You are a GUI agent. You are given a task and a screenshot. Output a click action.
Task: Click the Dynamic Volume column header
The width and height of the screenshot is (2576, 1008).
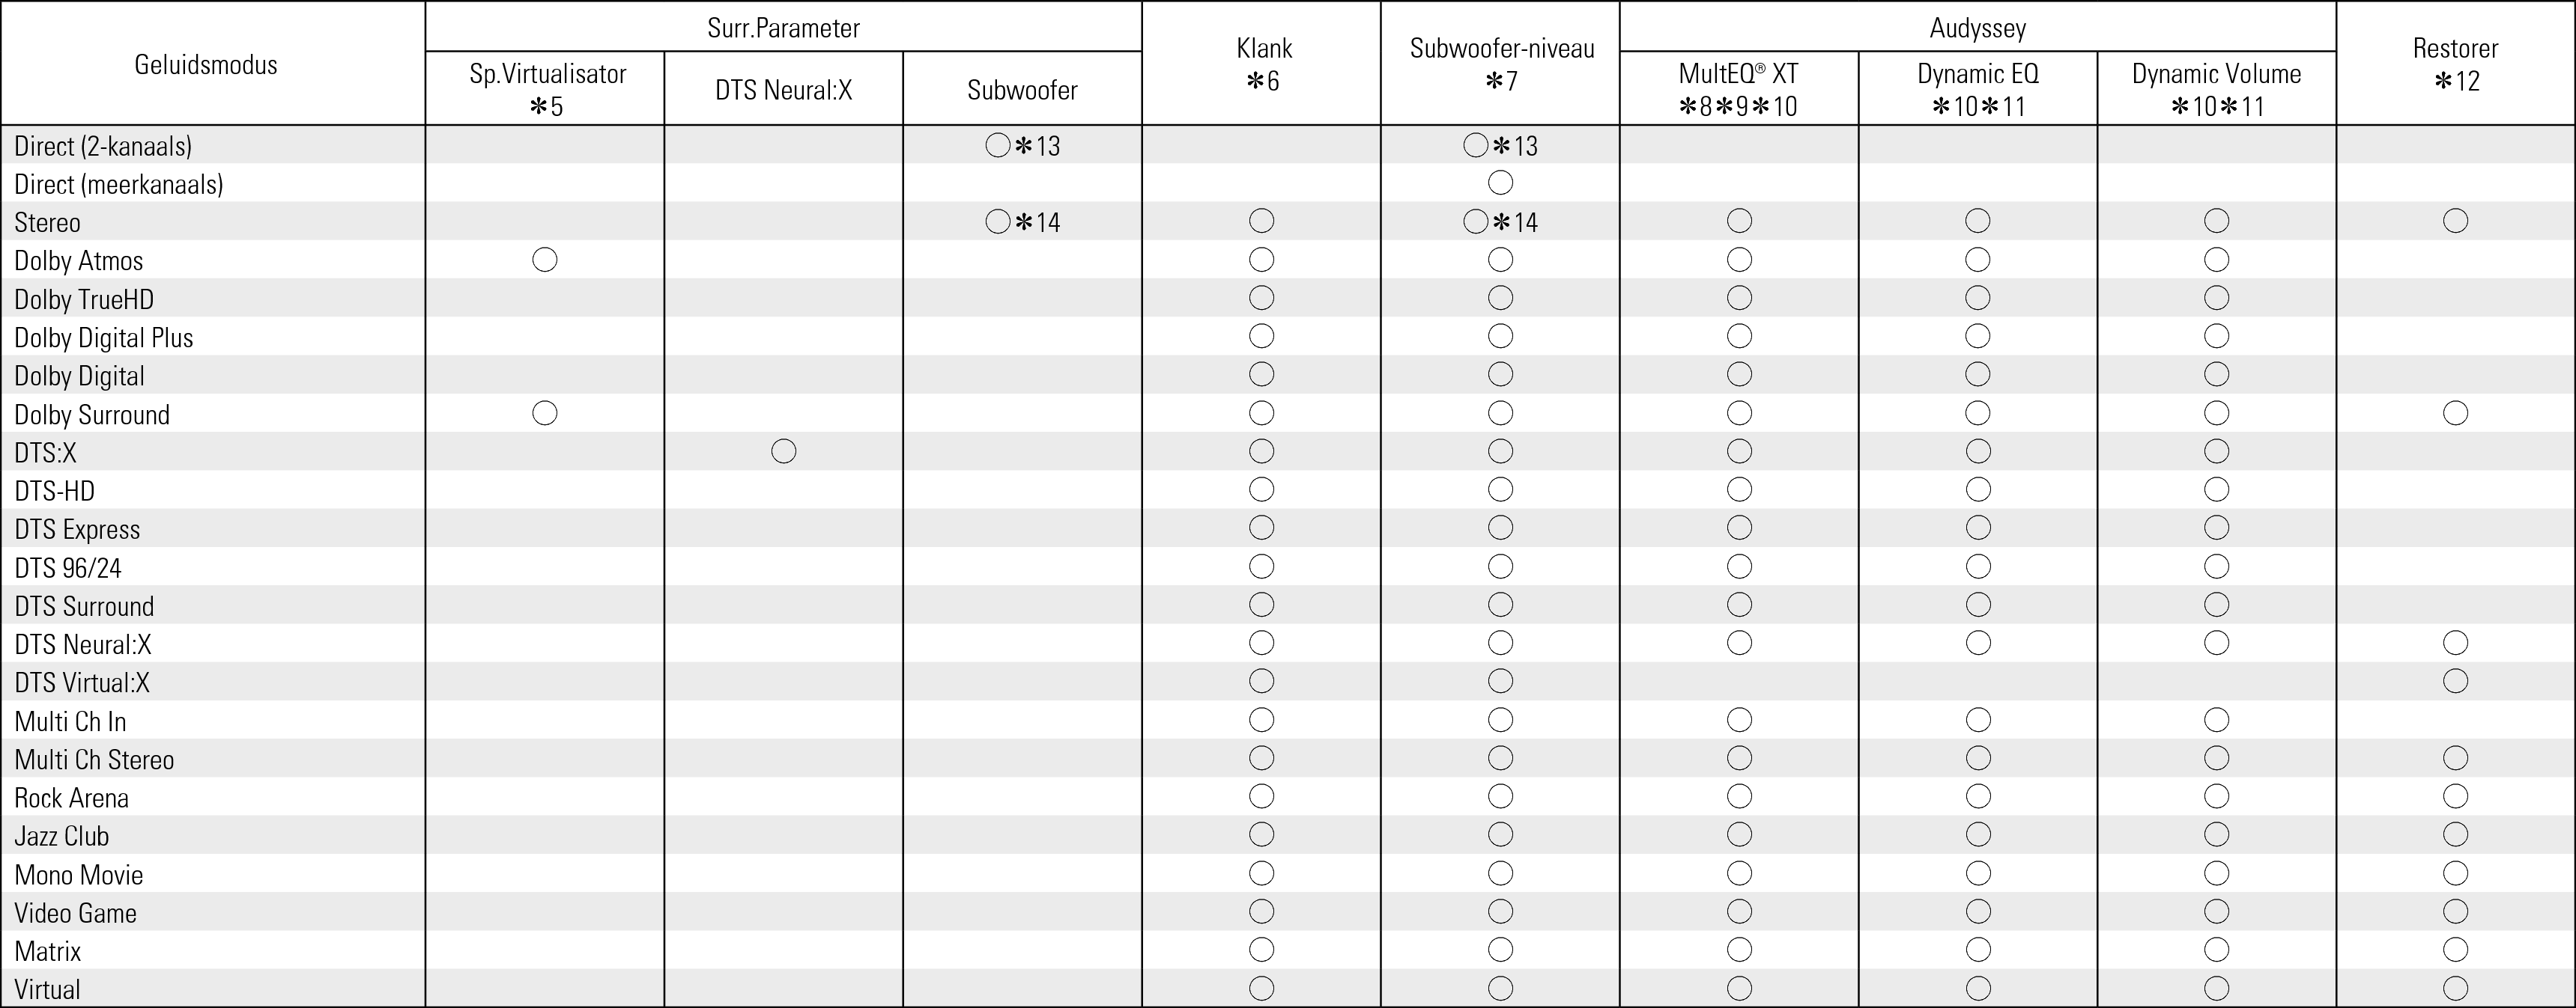2216,89
